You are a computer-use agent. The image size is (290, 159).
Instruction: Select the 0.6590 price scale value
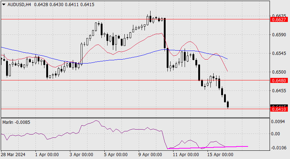click(279, 35)
